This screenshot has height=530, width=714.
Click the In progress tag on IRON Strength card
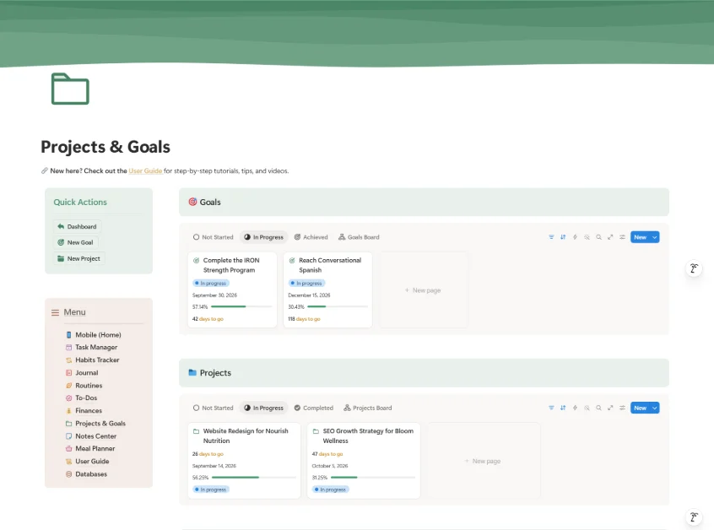tap(211, 284)
